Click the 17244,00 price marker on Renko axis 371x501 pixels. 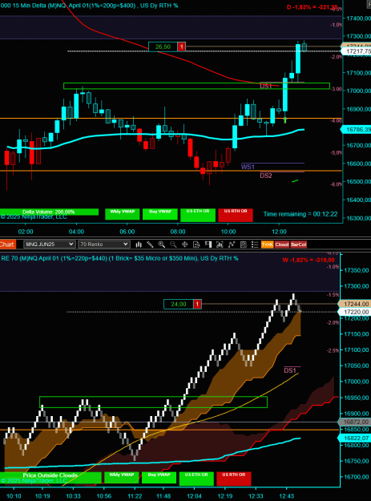pyautogui.click(x=355, y=304)
